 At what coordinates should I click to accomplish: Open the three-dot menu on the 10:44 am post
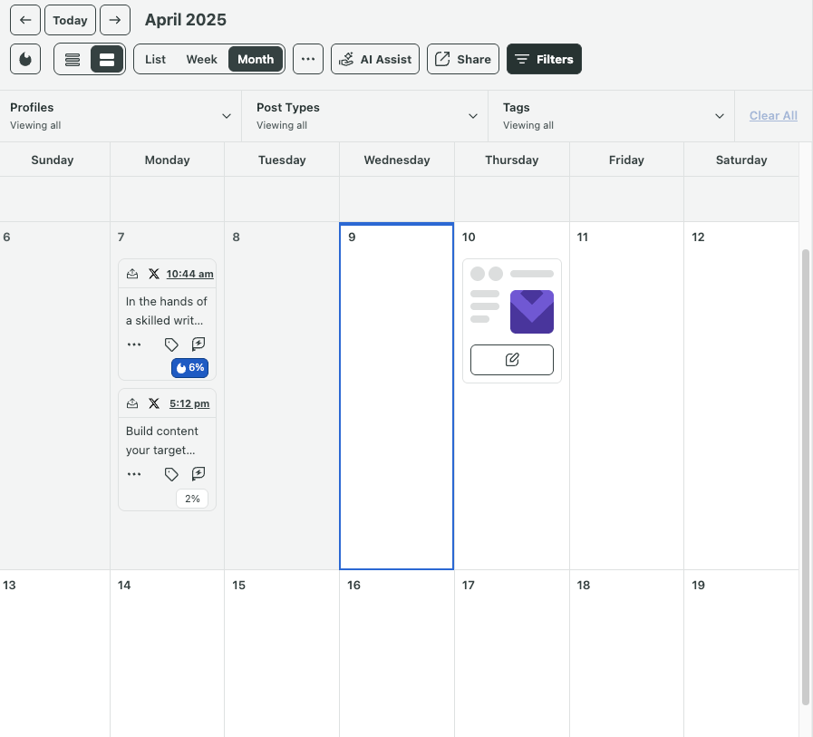134,344
